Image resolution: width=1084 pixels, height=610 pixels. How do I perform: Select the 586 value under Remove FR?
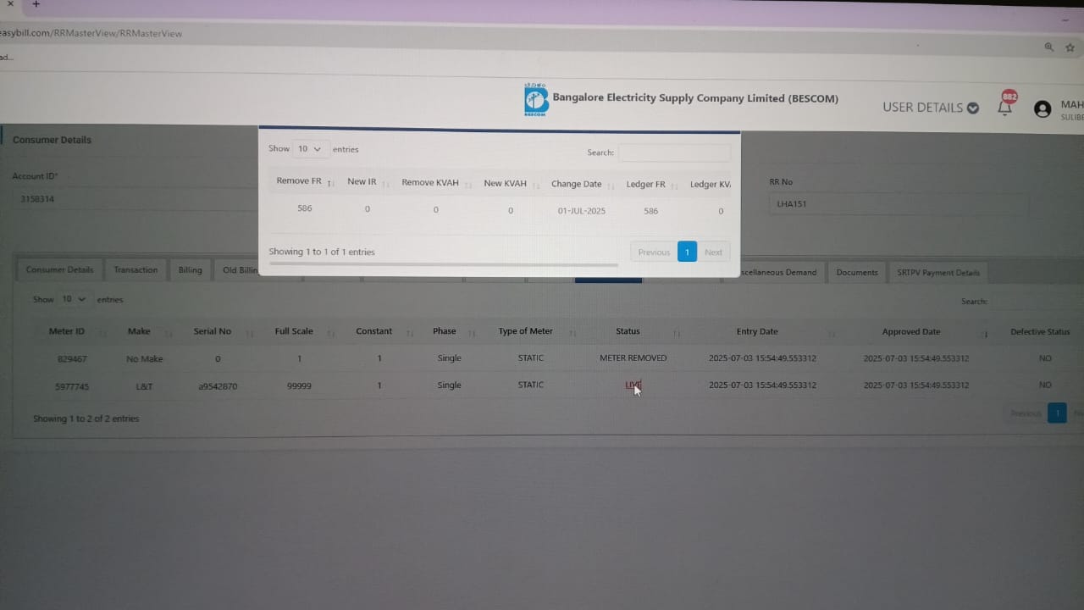tap(305, 208)
